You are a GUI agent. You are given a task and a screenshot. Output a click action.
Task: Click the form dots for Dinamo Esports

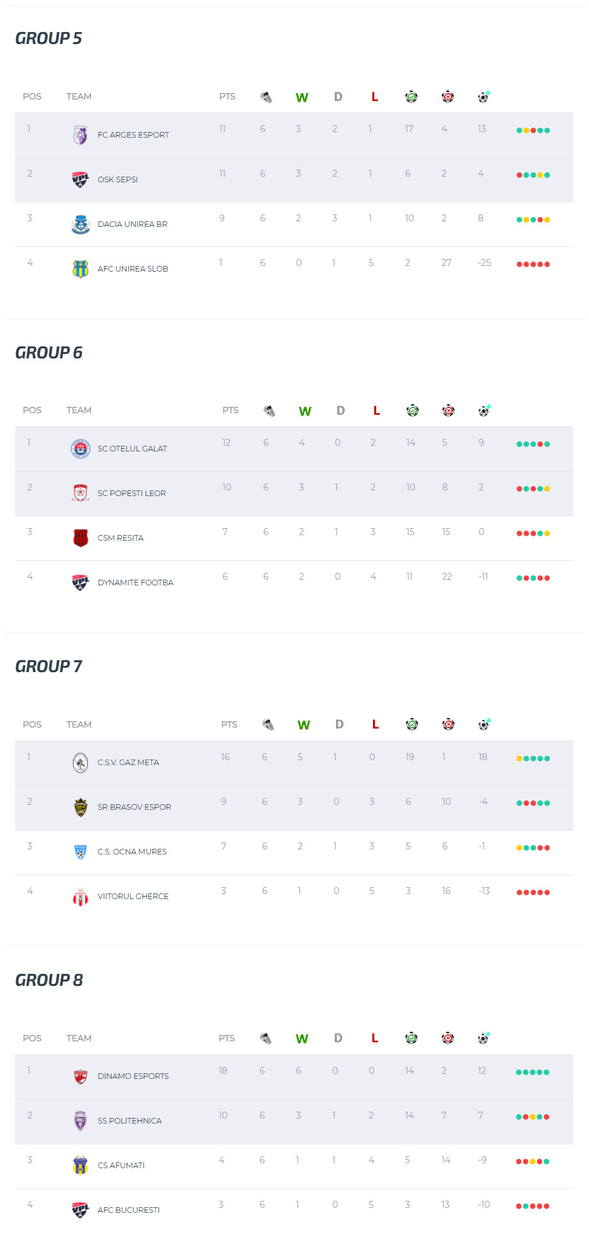pyautogui.click(x=532, y=1073)
